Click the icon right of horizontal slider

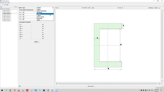click(159, 83)
